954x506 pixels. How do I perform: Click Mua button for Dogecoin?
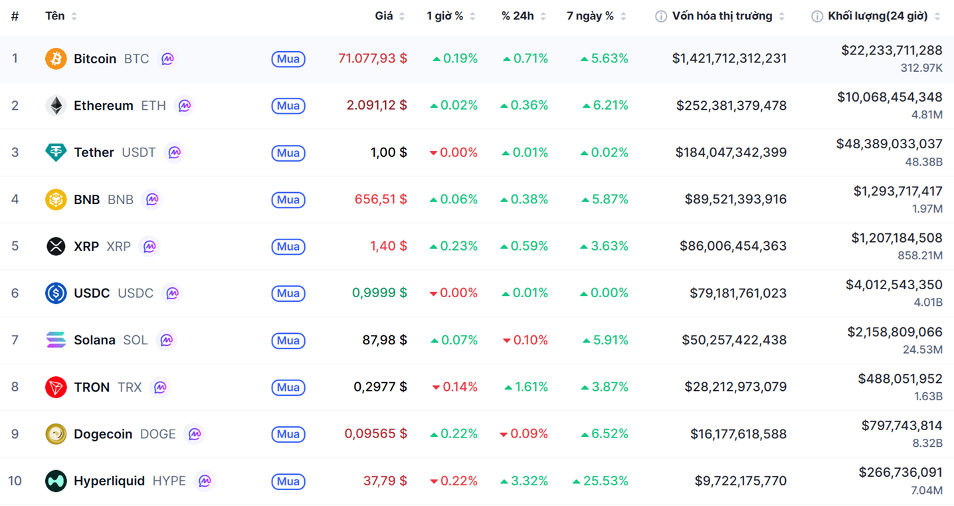click(288, 434)
